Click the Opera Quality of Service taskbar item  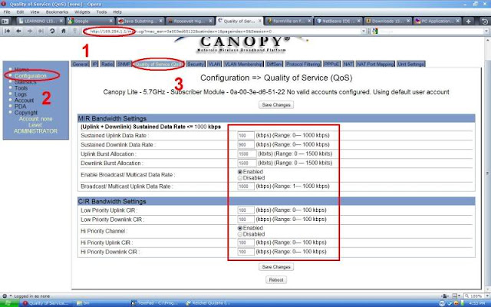tap(46, 303)
